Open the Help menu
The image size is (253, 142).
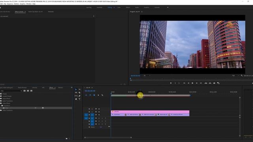click(34, 4)
